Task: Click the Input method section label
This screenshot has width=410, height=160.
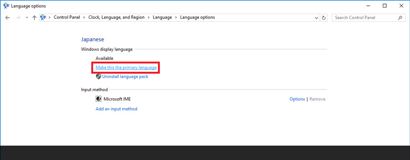Action: [94, 90]
